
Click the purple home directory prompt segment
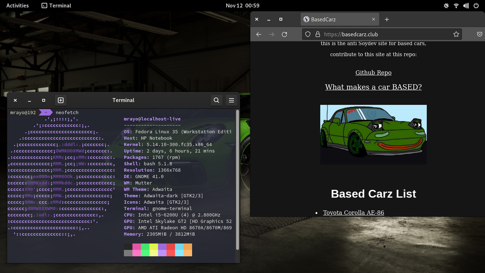pos(45,113)
